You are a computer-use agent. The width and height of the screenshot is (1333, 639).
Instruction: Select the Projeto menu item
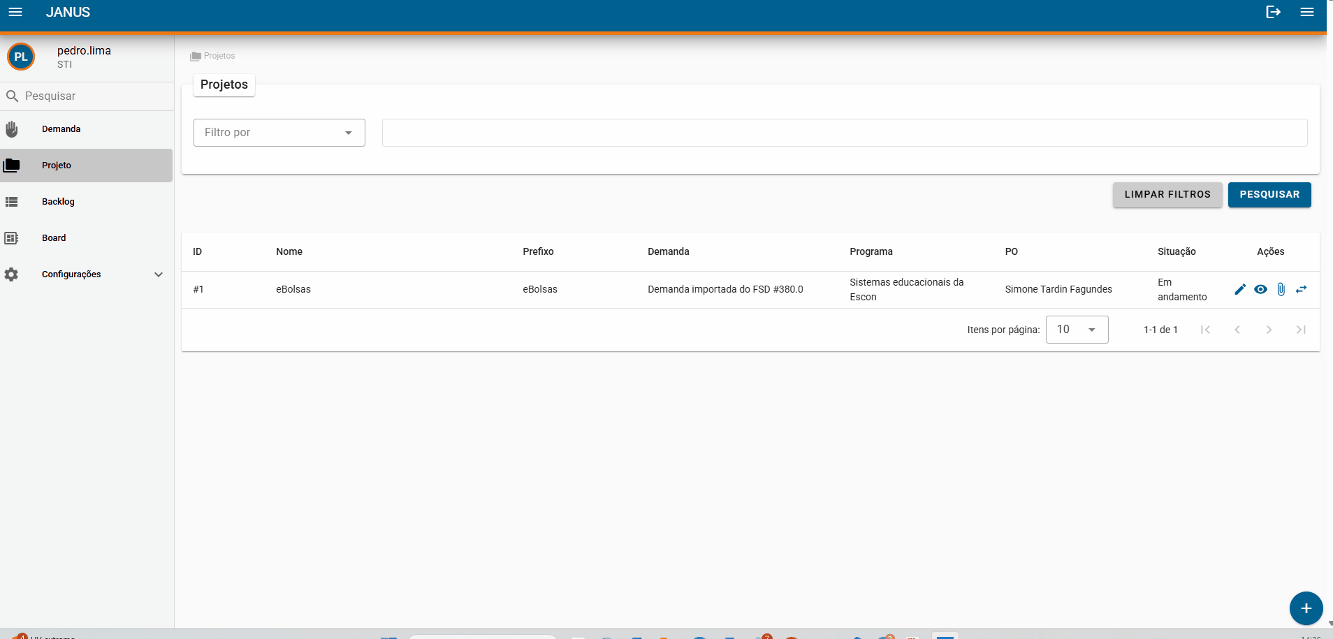(x=87, y=166)
